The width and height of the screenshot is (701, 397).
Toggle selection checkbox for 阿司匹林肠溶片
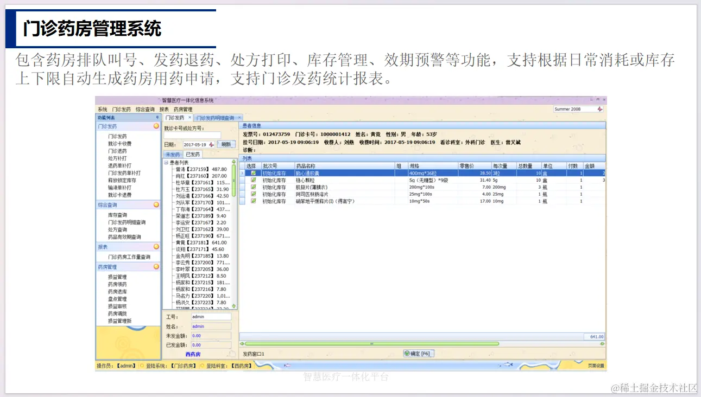point(253,194)
